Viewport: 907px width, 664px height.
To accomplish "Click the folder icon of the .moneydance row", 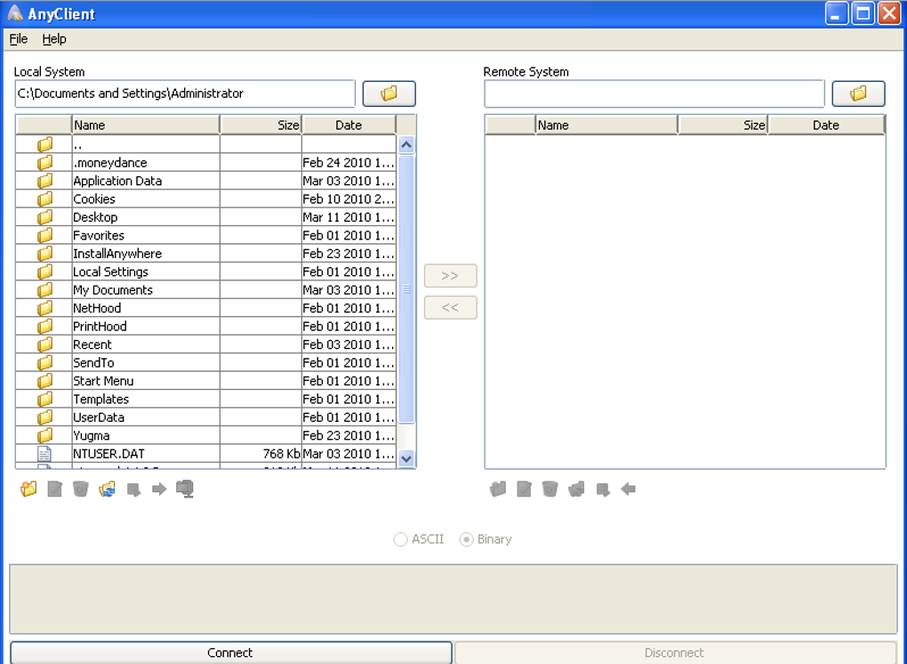I will 44,163.
